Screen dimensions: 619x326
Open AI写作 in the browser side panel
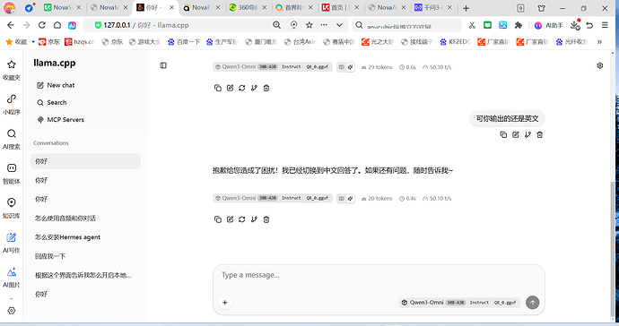point(12,243)
